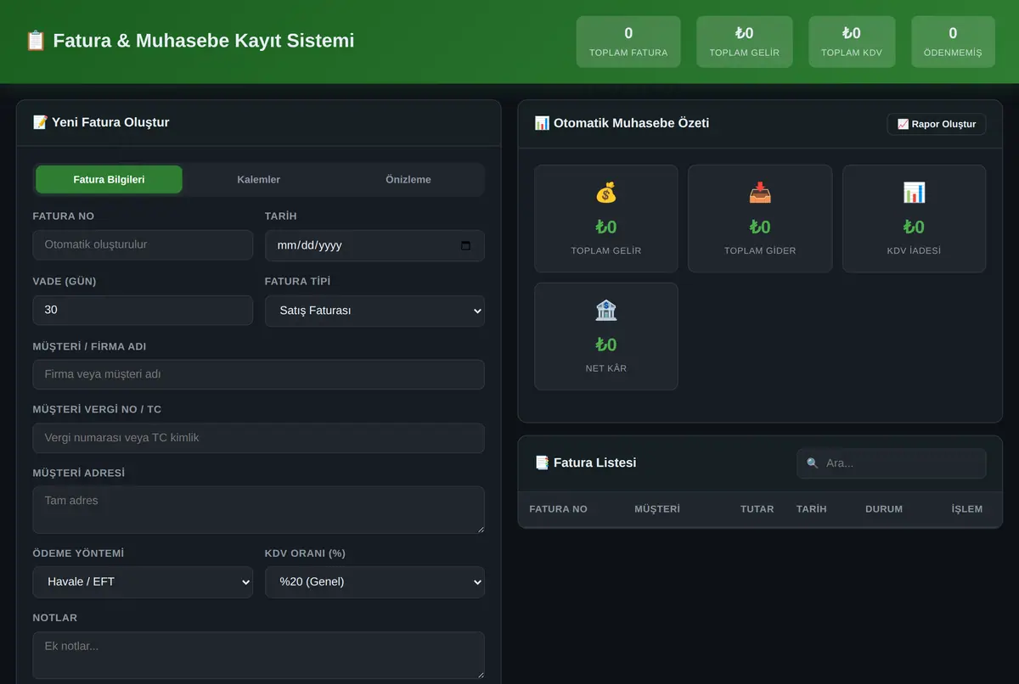Click the Müşteri column header
Screen dimensions: 1019x684
657,509
